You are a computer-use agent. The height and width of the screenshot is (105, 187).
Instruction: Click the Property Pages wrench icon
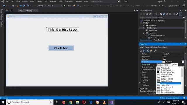pyautogui.click(x=155, y=50)
